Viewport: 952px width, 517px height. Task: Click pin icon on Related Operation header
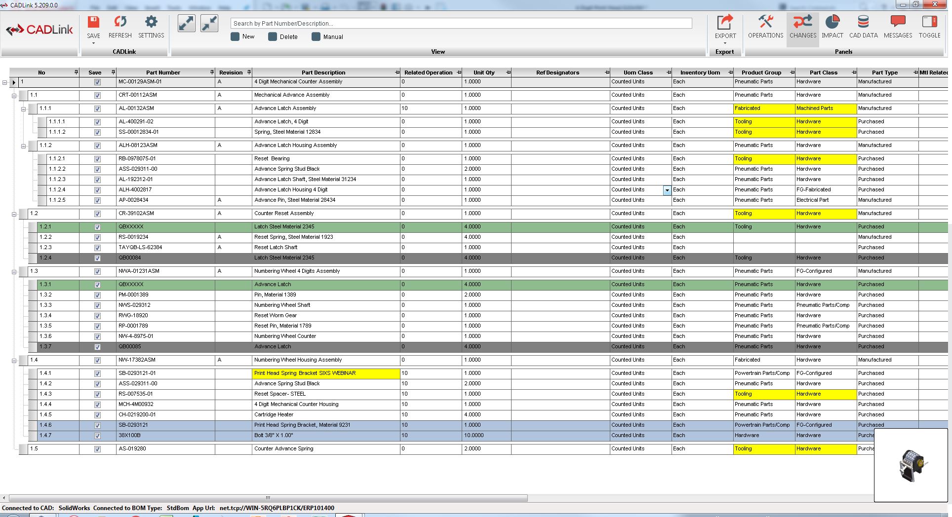(x=459, y=72)
